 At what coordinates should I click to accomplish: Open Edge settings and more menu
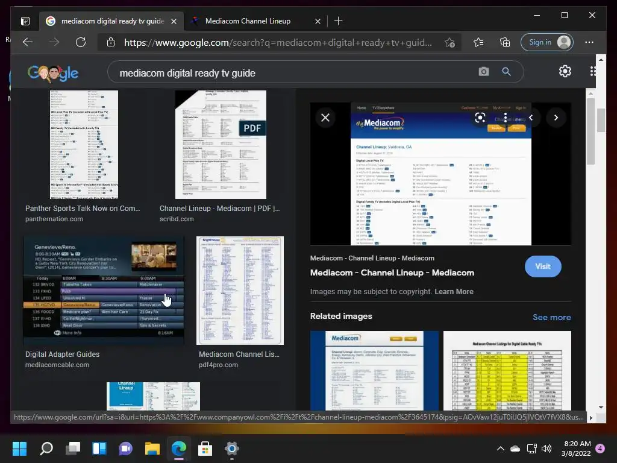click(589, 42)
